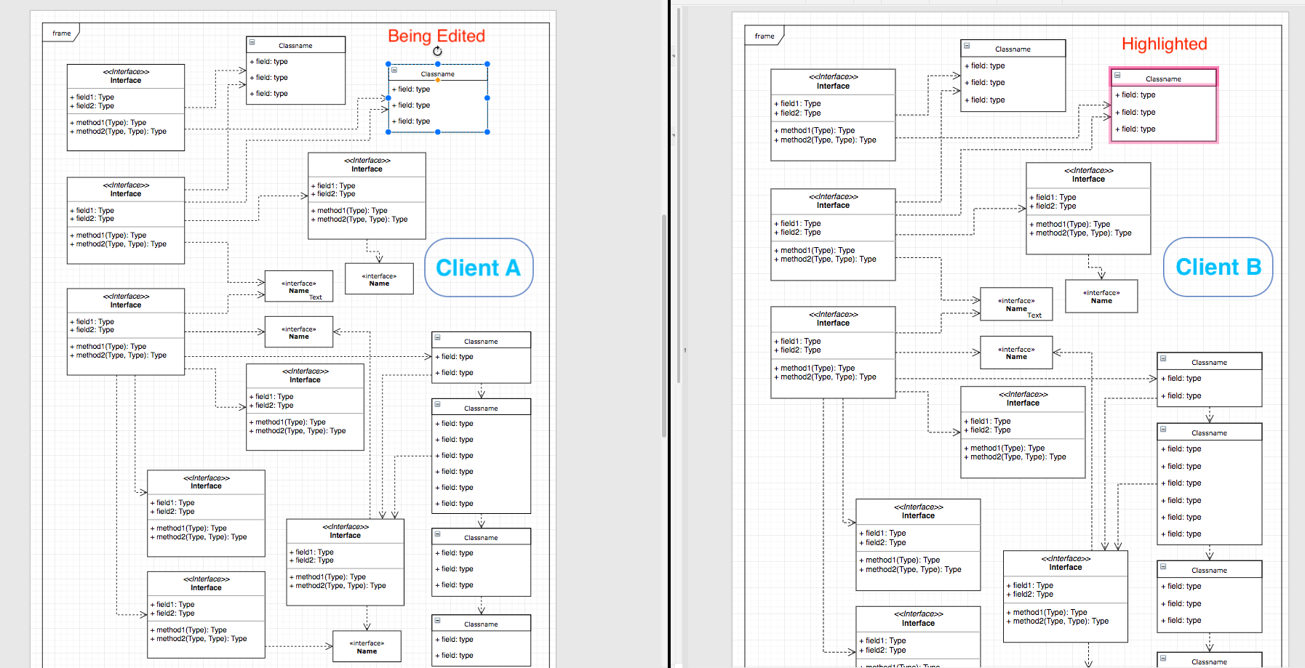Select the 'Classname' title of the blue-selected box
Image resolution: width=1305 pixels, height=668 pixels.
[x=437, y=73]
